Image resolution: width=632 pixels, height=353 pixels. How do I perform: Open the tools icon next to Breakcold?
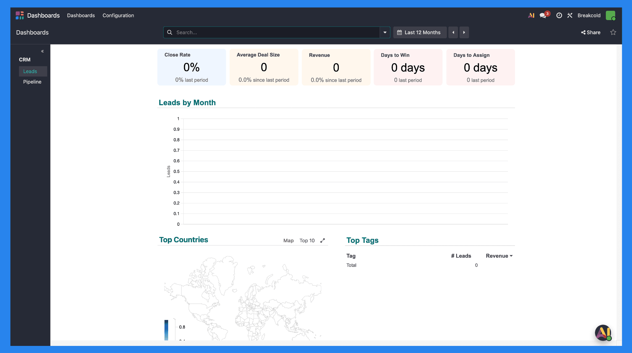click(570, 15)
